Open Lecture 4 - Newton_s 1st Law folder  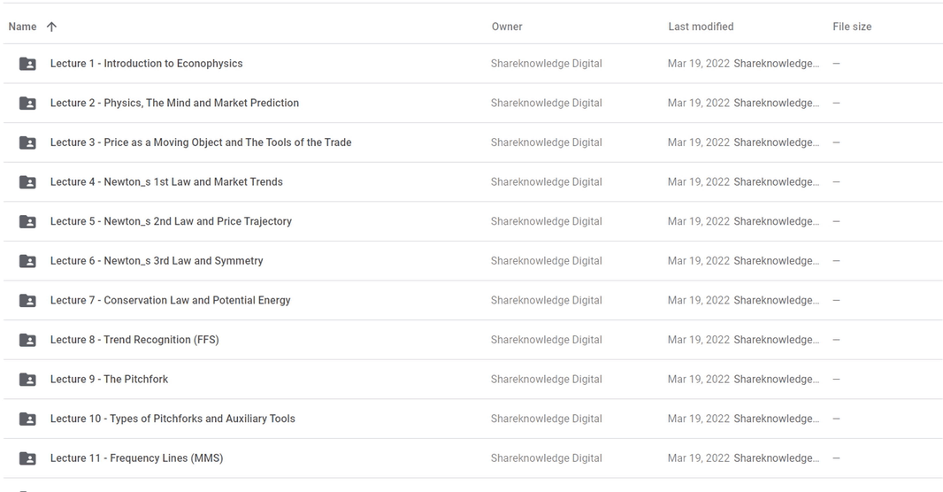click(x=166, y=181)
